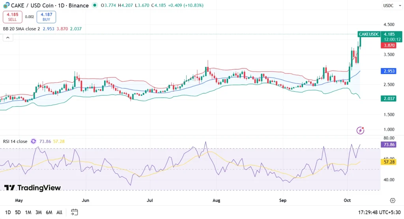Click the CAKE coin logo icon
The height and width of the screenshot is (219, 404).
(6, 6)
